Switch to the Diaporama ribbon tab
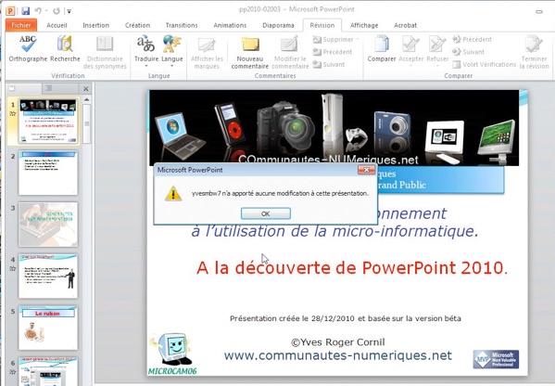This screenshot has width=555, height=386. coord(278,25)
